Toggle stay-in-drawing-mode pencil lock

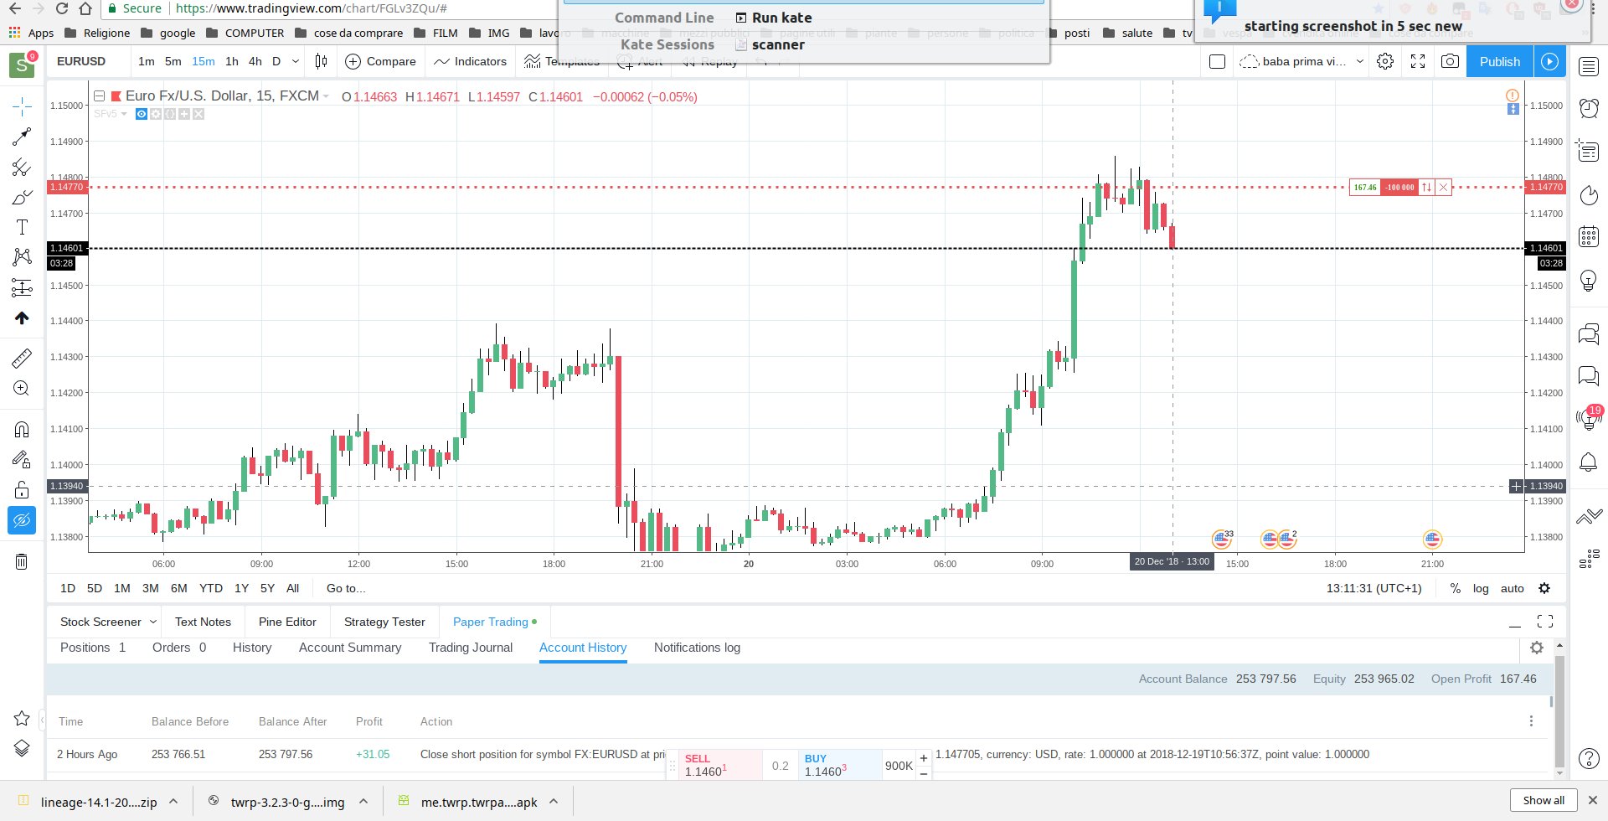[x=22, y=459]
